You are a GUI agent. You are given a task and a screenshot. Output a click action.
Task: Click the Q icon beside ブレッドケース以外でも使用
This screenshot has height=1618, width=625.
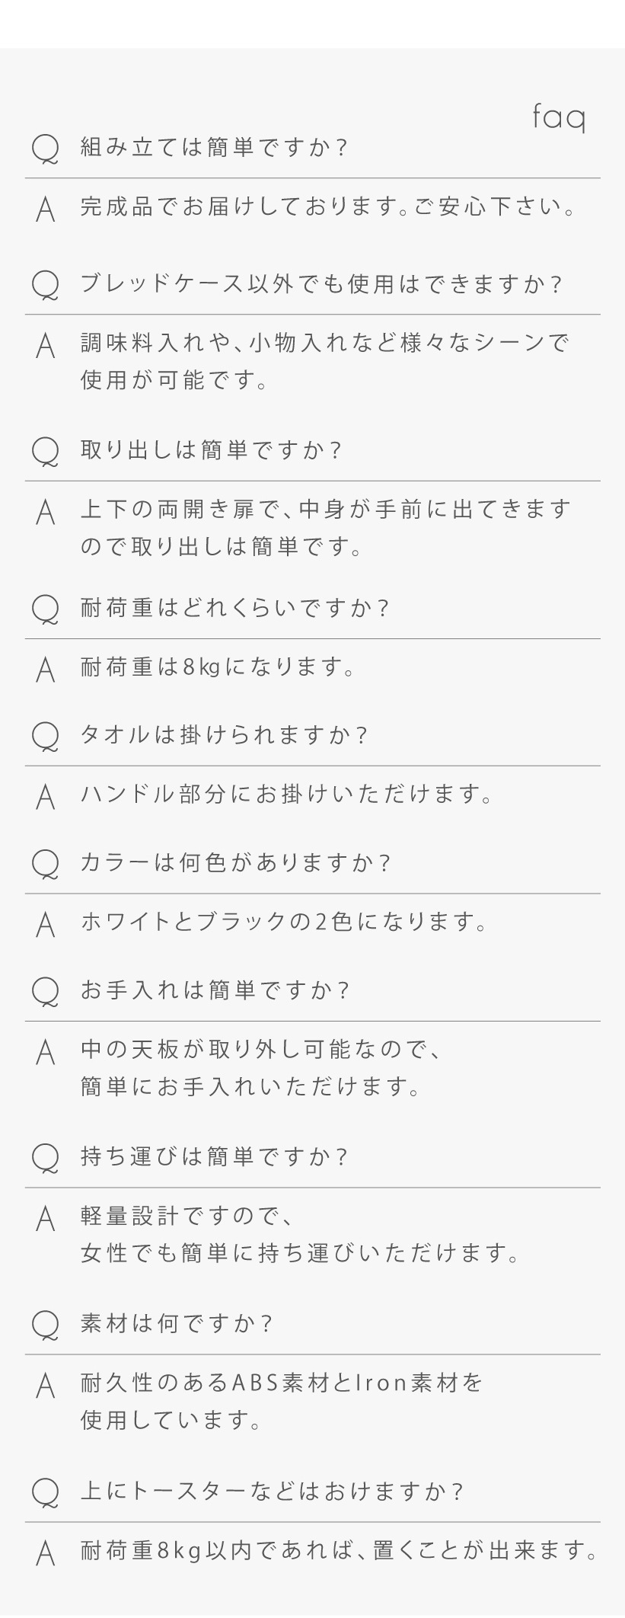46,285
